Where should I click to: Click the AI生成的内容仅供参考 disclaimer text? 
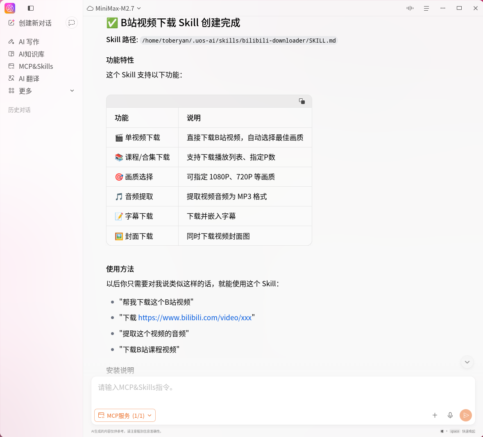coord(126,431)
